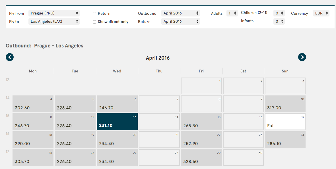
Task: Choose April 10 fare 319.00
Action: 285,104
